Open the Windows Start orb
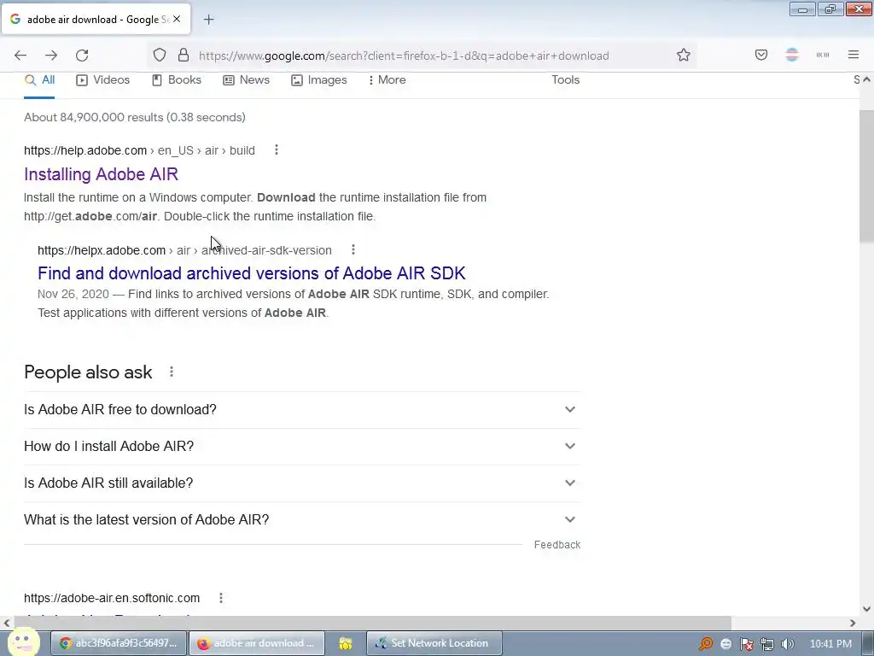The image size is (874, 656). coord(23,642)
